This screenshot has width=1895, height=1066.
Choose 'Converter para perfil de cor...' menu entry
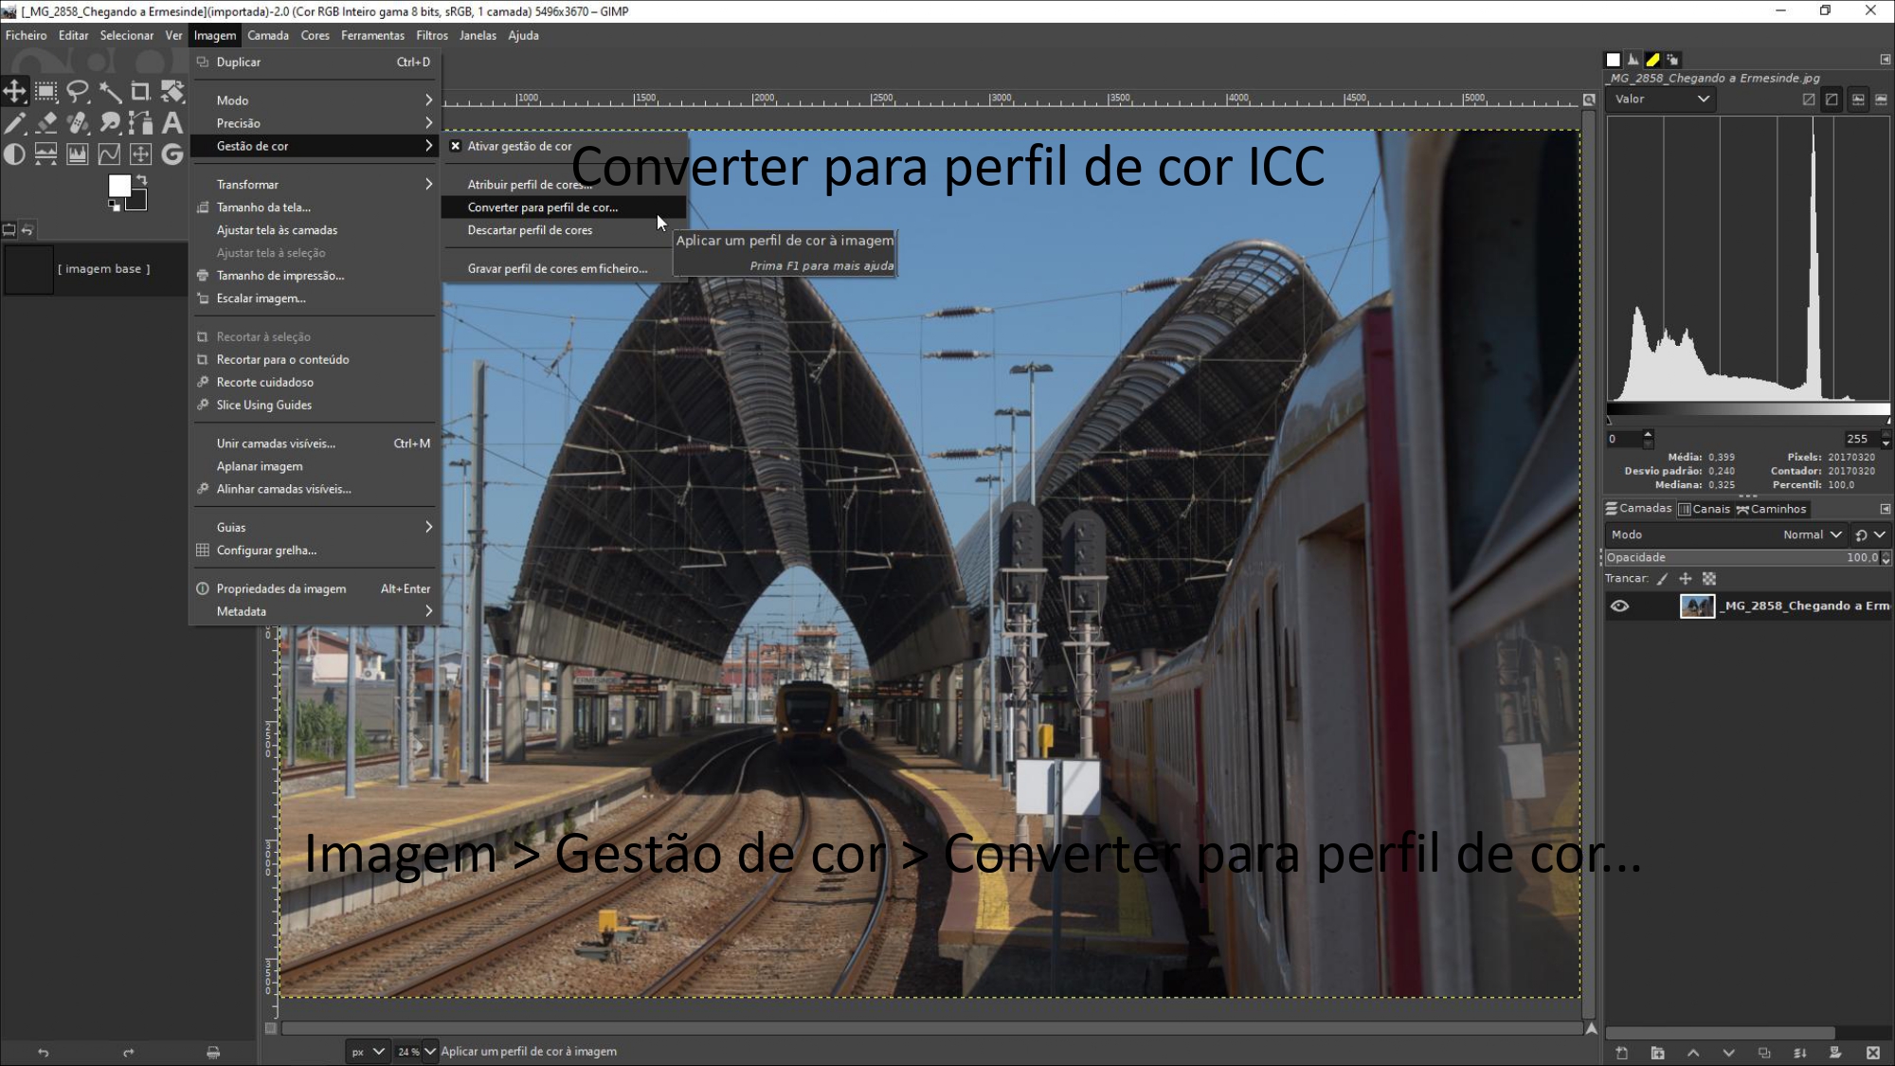click(x=542, y=208)
